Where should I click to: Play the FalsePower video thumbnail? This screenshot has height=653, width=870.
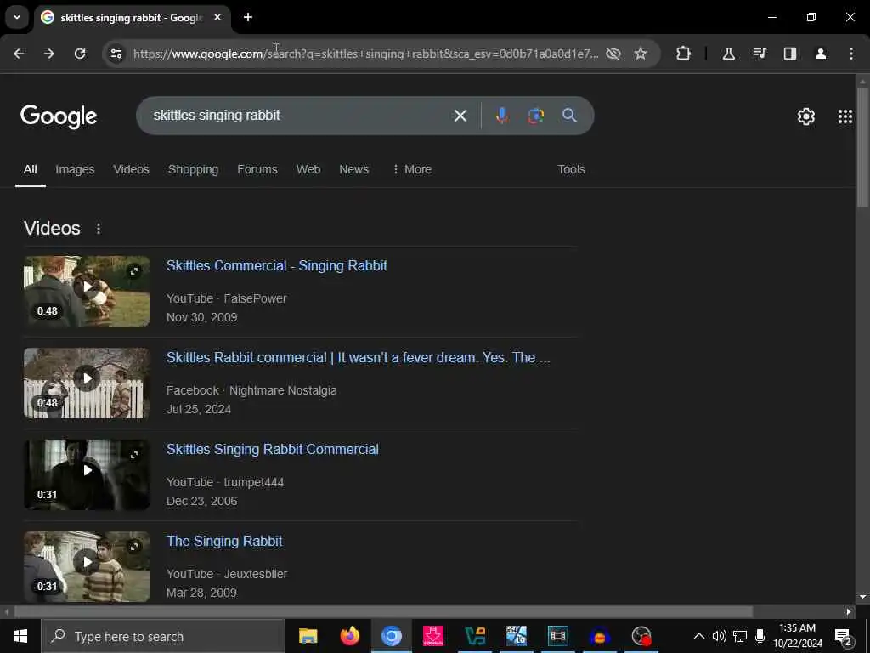[87, 291]
